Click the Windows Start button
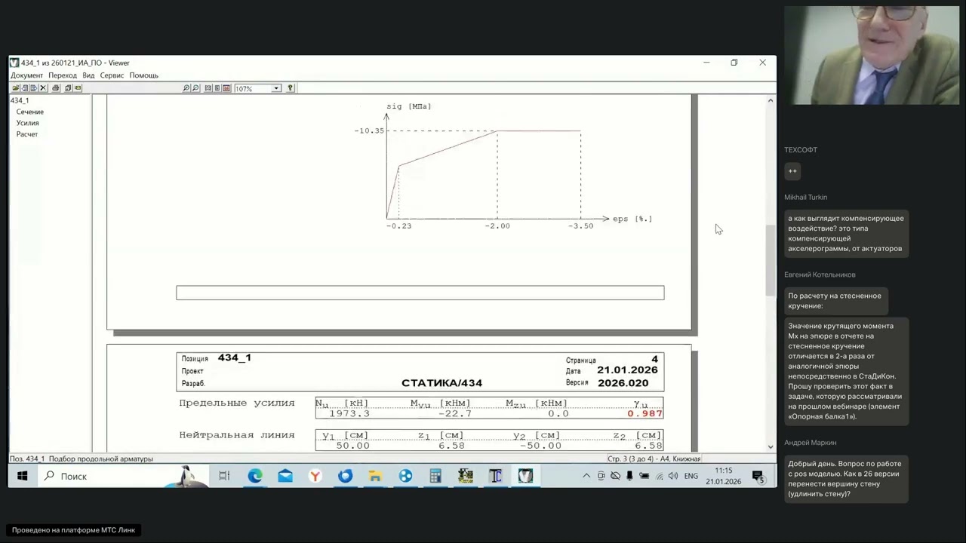 pyautogui.click(x=23, y=476)
